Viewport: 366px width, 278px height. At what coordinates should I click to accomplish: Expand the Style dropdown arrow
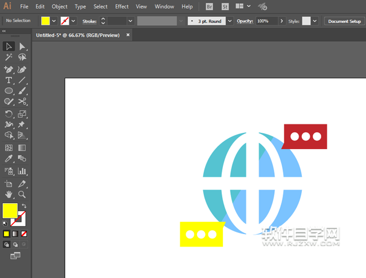tap(315, 21)
